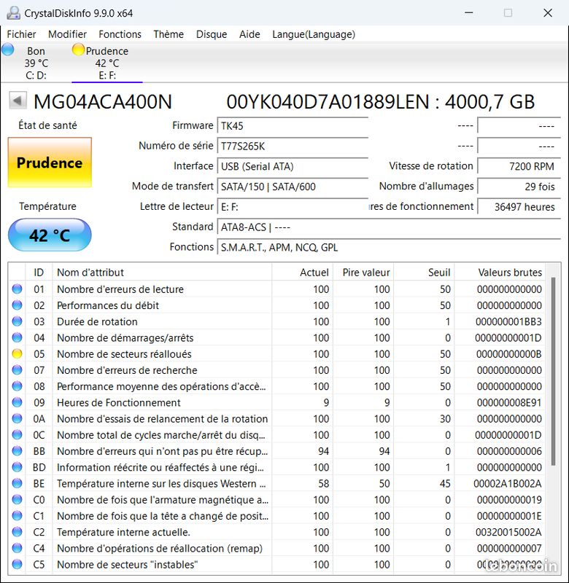Select the row Performances du débit

(277, 305)
